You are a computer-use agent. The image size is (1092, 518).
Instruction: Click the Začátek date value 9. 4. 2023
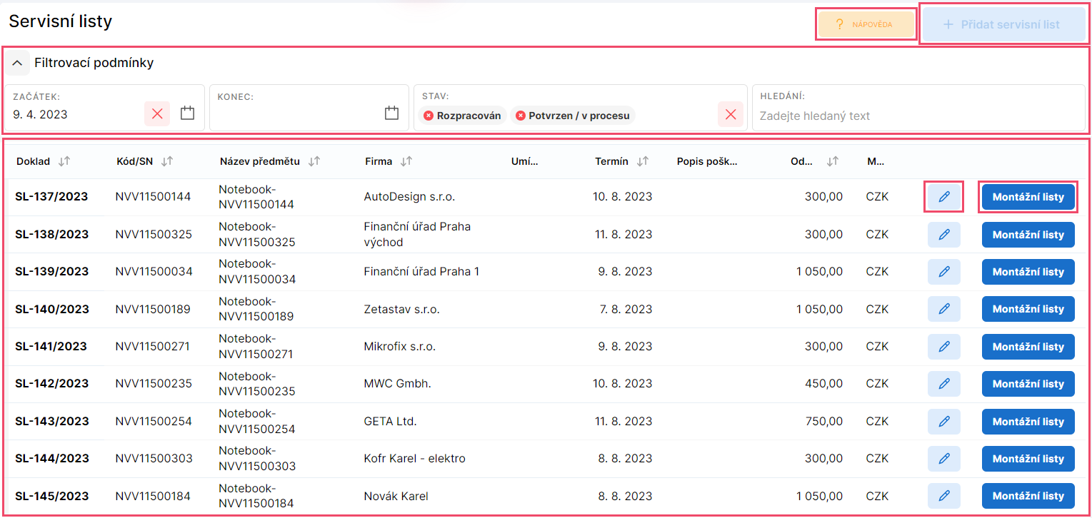[40, 114]
